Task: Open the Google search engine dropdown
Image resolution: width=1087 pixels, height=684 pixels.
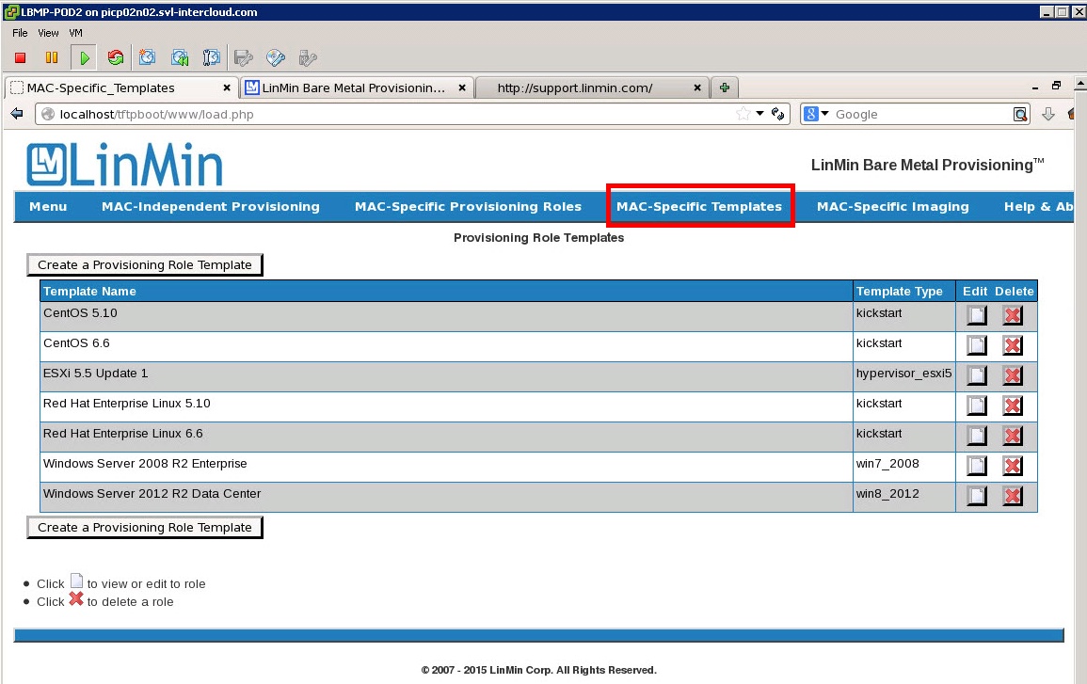Action: point(816,114)
